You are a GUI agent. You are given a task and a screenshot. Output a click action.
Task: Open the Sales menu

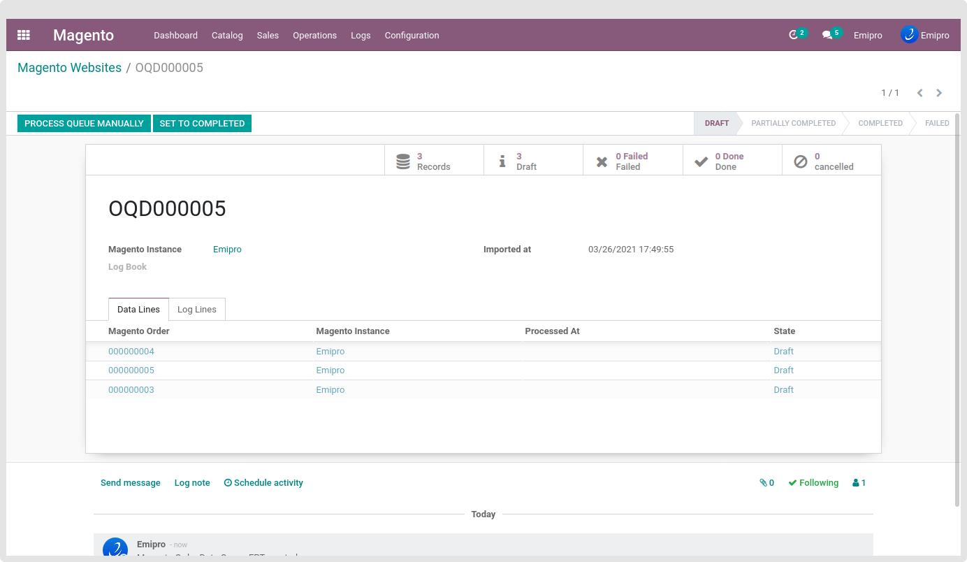(x=268, y=35)
